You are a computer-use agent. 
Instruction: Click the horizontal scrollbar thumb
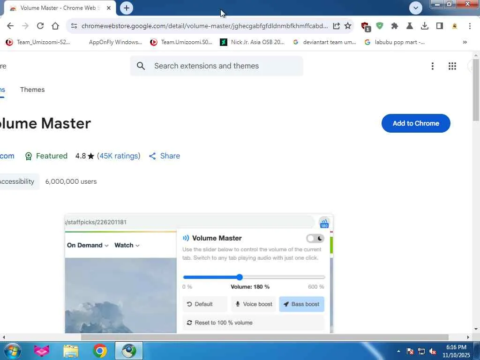point(264,337)
